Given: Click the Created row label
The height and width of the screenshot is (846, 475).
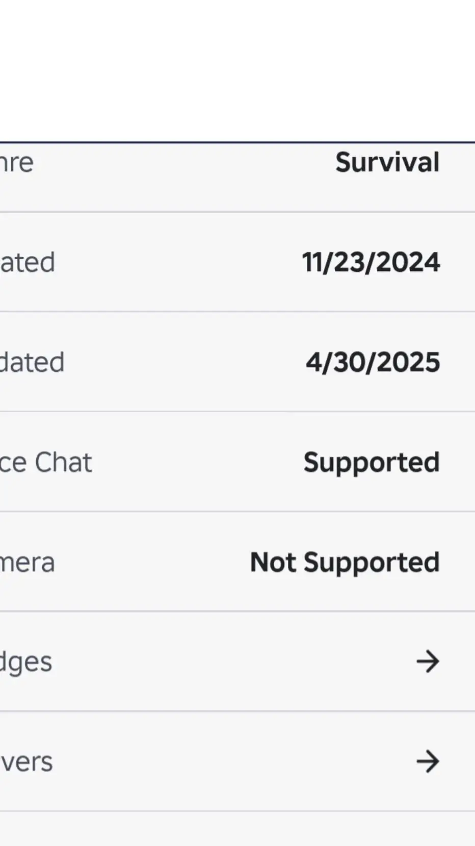Looking at the screenshot, I should (x=28, y=262).
